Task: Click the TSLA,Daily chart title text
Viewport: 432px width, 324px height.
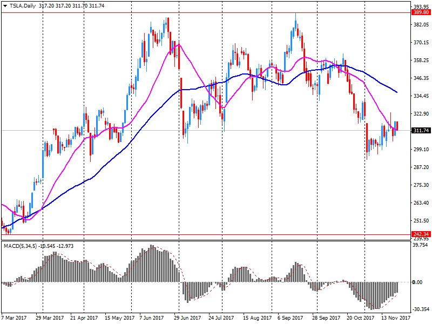Action: 23,6
